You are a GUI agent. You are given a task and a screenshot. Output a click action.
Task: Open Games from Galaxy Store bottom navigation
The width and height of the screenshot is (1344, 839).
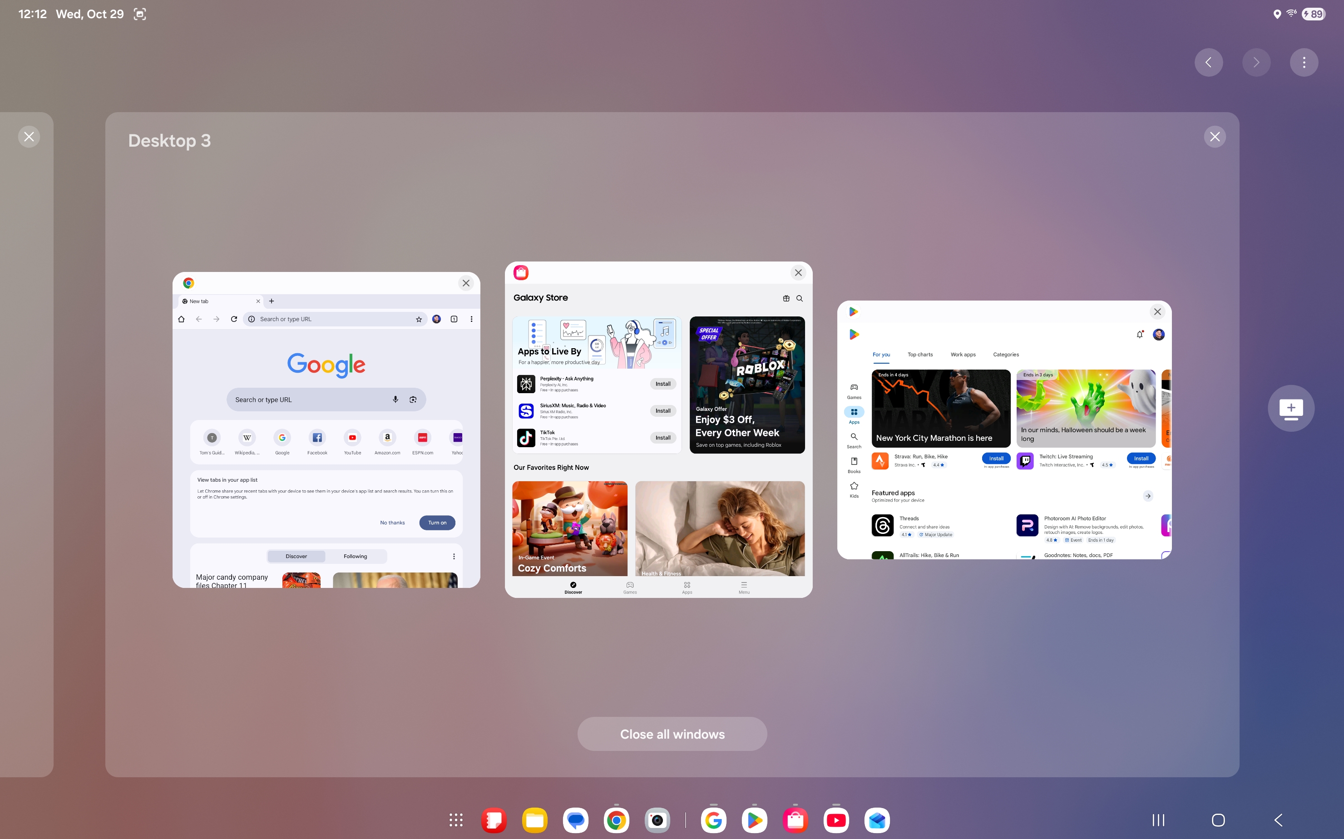tap(630, 587)
